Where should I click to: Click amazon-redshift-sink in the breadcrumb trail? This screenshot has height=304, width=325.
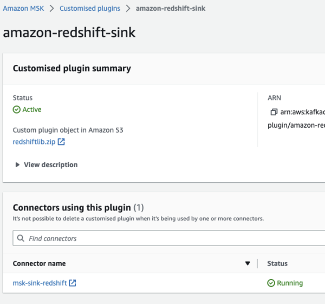[170, 9]
